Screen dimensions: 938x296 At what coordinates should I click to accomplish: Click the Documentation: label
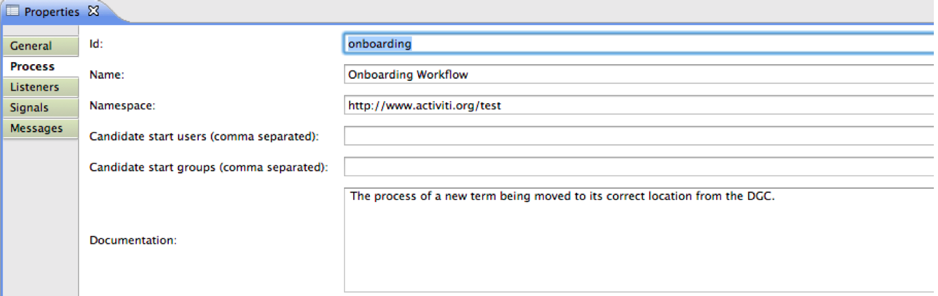tap(133, 240)
